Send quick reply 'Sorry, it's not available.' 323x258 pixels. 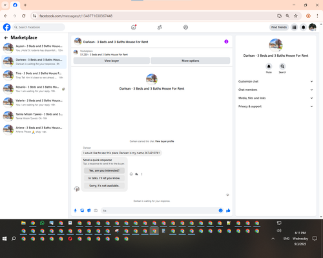point(104,186)
